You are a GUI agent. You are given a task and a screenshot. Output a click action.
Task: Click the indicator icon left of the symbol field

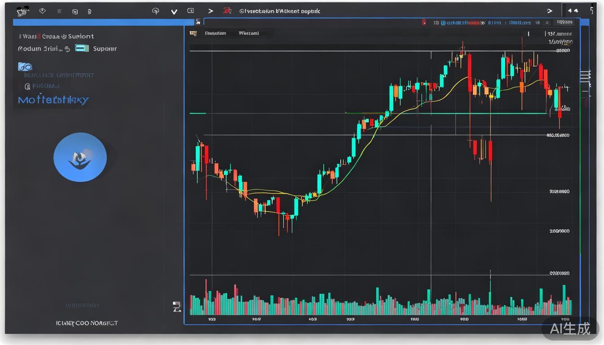tap(198, 22)
